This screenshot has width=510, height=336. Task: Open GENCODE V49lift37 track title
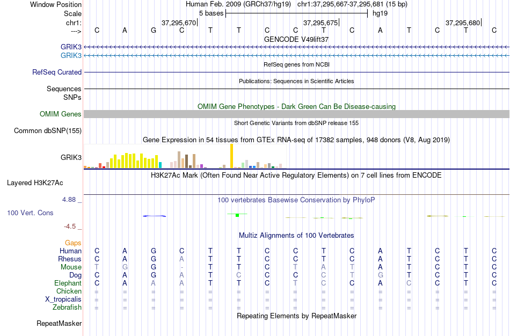coord(296,39)
